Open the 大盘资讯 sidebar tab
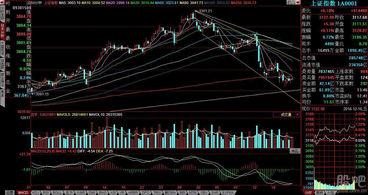 pyautogui.click(x=2, y=48)
